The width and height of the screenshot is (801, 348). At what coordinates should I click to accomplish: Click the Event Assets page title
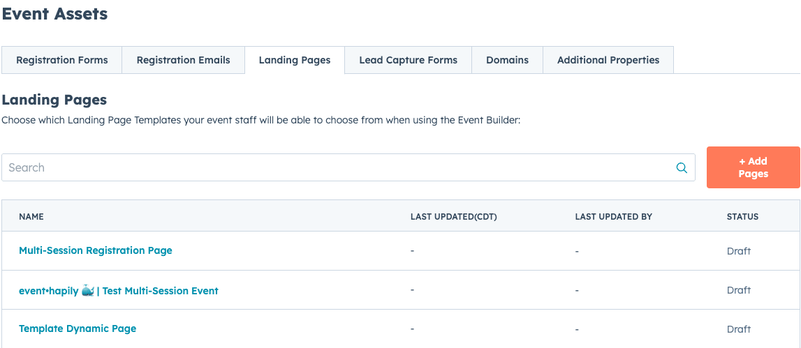pos(54,14)
